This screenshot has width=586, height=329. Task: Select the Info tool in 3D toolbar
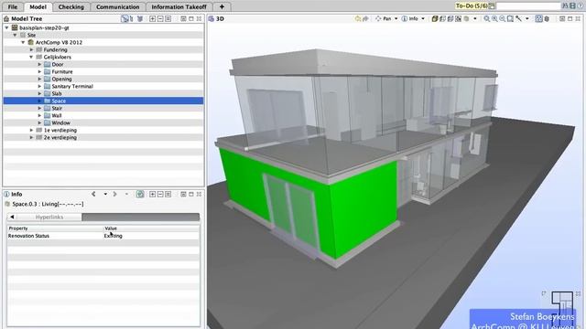[410, 18]
